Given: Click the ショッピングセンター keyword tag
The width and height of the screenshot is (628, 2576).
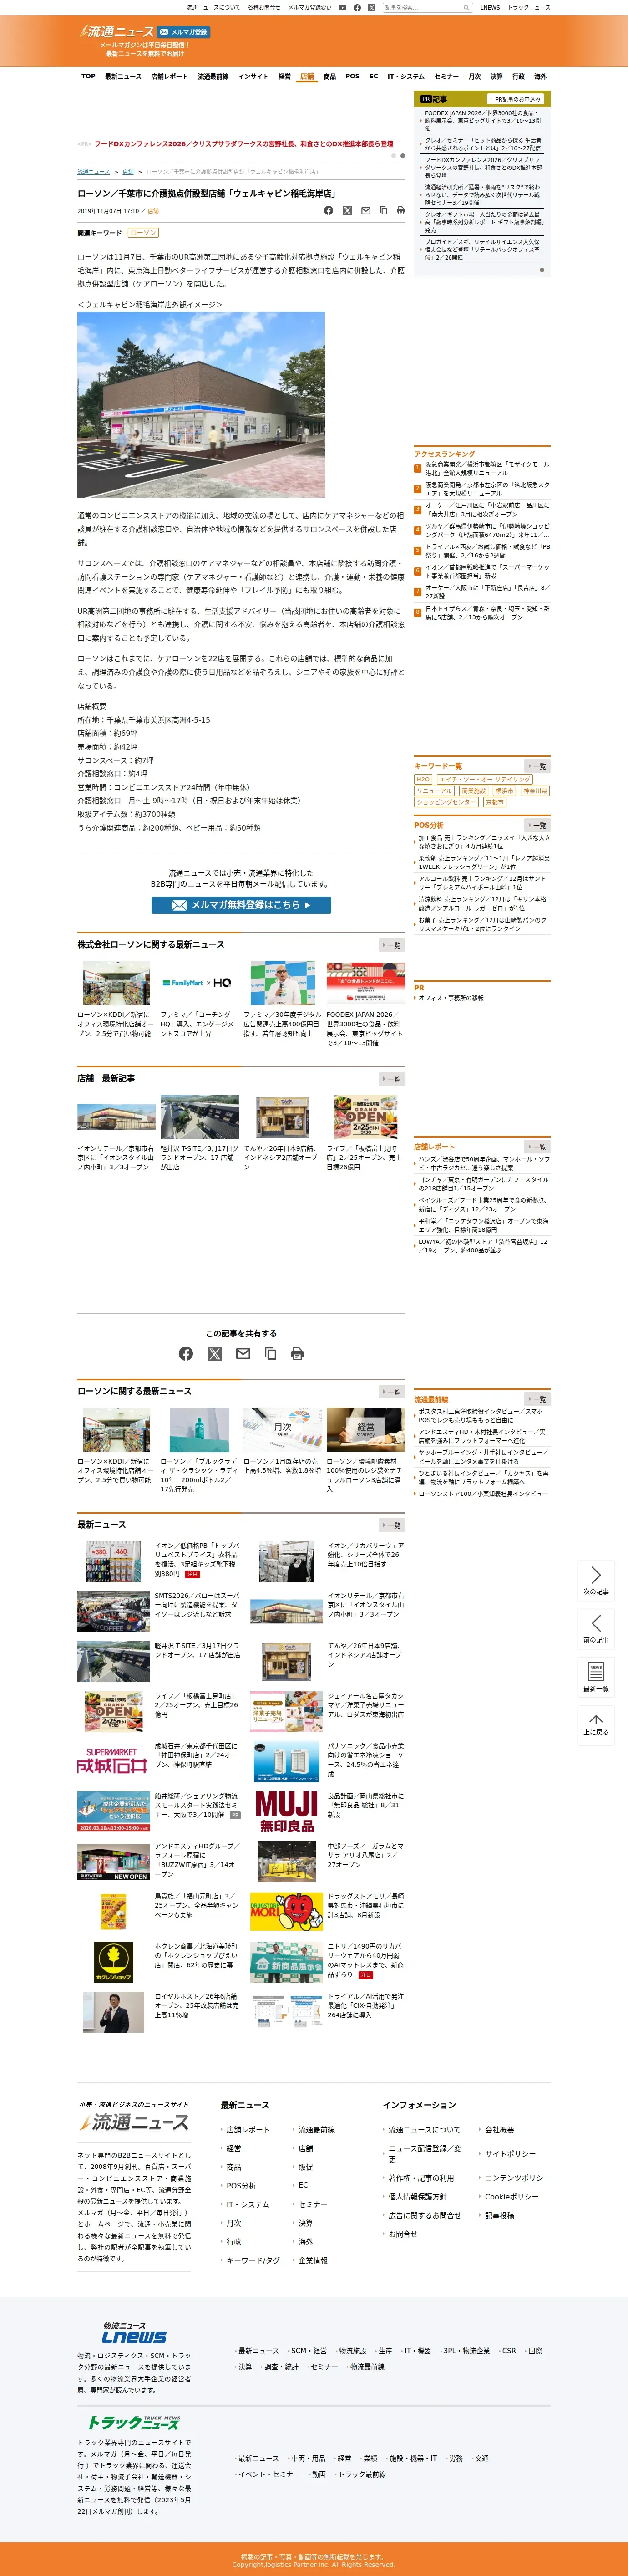Looking at the screenshot, I should pos(446,802).
